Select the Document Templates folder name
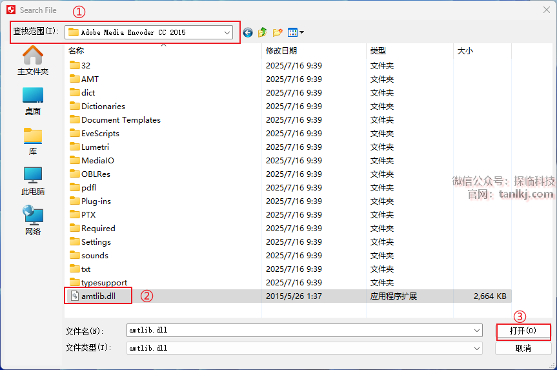 tap(121, 119)
